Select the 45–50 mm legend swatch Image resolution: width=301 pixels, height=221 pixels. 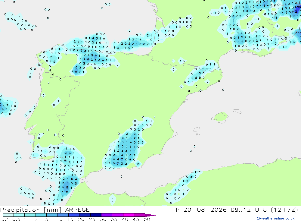coord(140,215)
